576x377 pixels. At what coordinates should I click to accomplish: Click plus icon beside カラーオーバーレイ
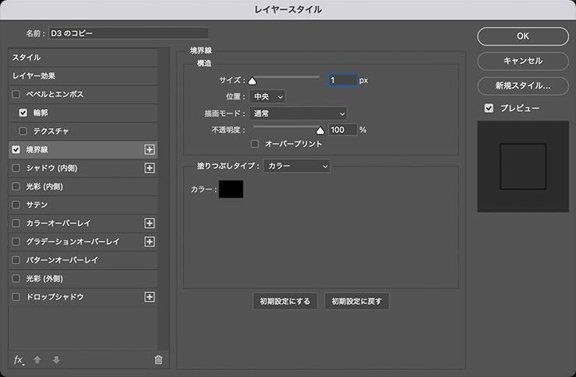pos(150,223)
